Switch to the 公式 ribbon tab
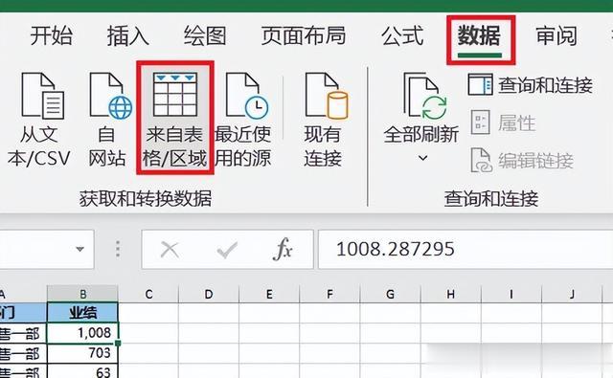613x378 pixels. 402,36
